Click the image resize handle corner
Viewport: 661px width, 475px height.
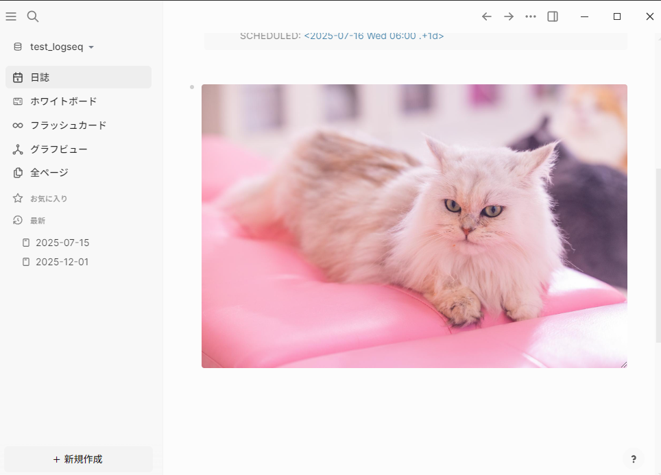[624, 365]
